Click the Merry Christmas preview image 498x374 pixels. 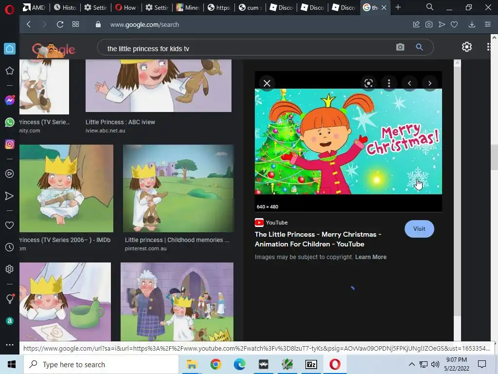[348, 142]
